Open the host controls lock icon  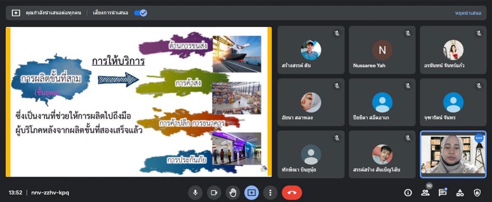[477, 192]
